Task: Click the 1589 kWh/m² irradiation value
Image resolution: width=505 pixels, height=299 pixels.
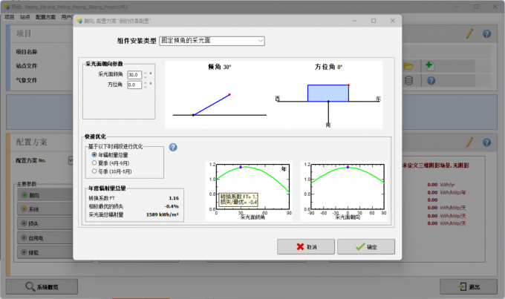Action: click(163, 214)
